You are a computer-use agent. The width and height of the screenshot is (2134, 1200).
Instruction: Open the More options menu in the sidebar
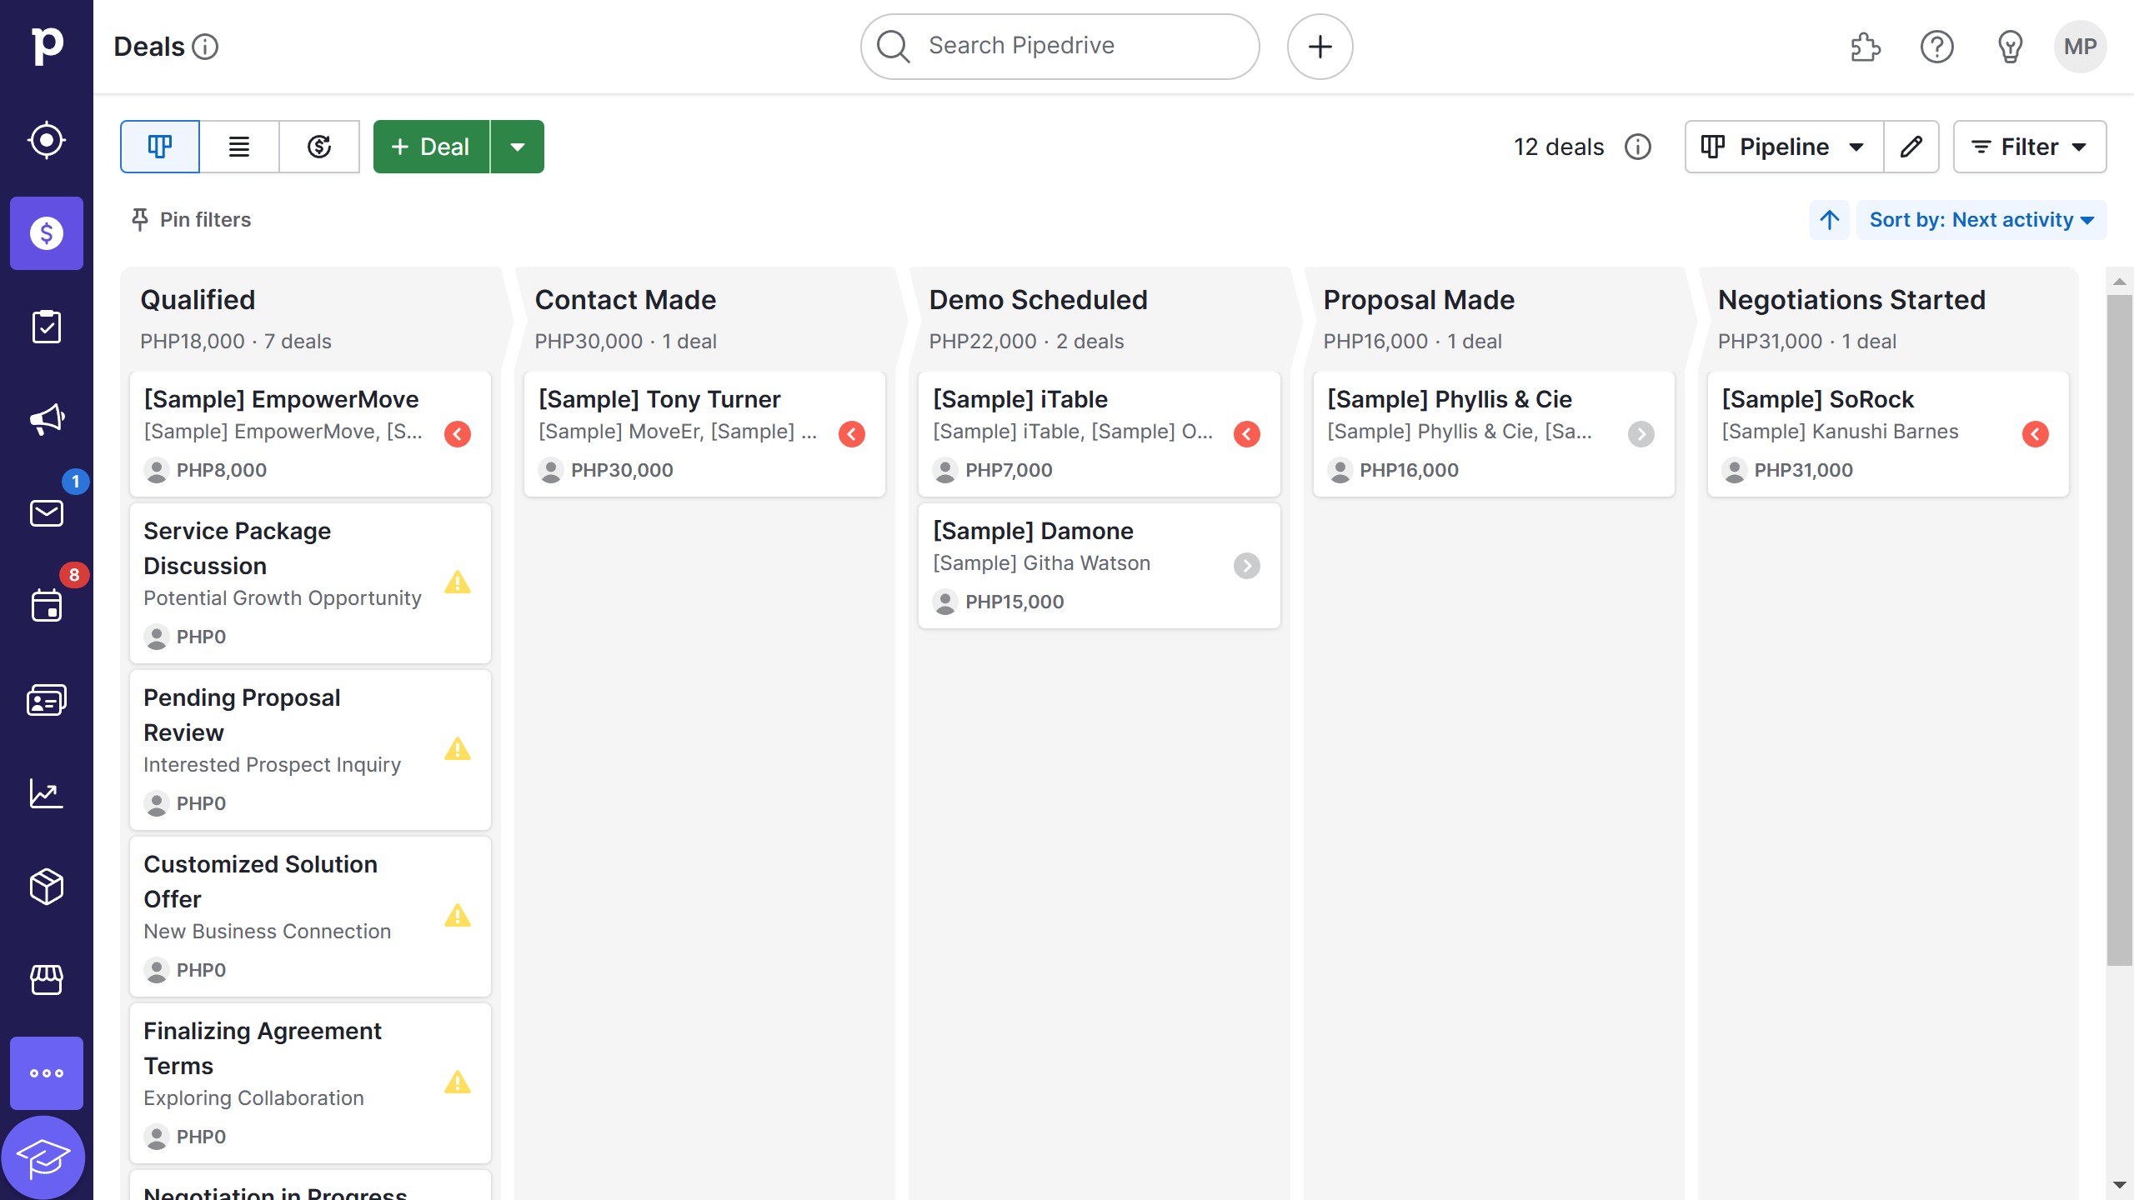point(47,1072)
